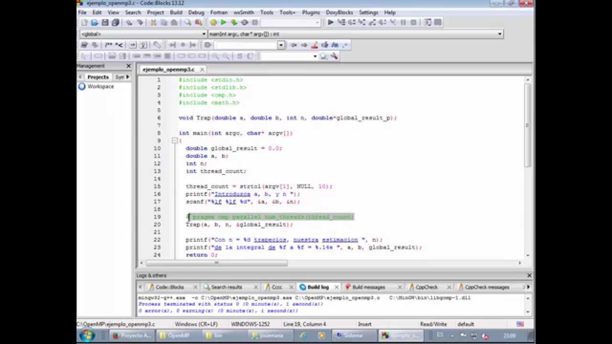Redo the edit via toolbar arrow
This screenshot has height=344, width=612.
pyautogui.click(x=140, y=22)
